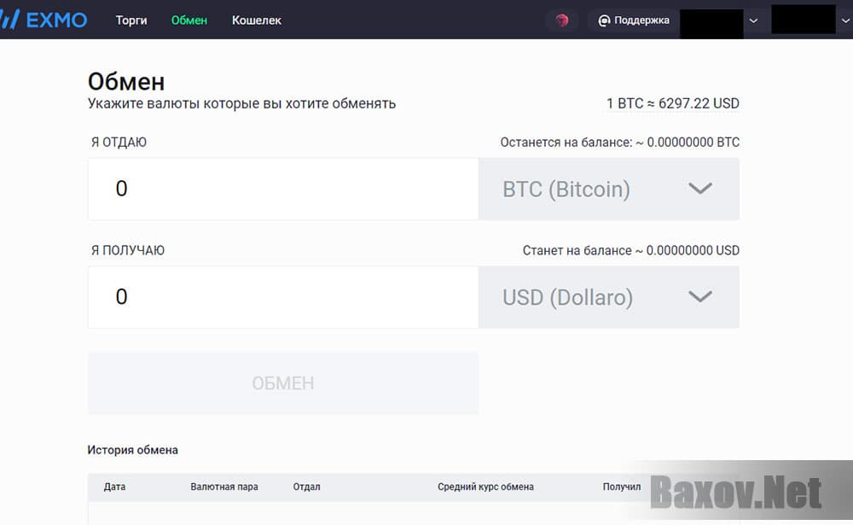Expand the BTC (Bitcoin) currency dropdown
This screenshot has width=853, height=525.
click(608, 189)
